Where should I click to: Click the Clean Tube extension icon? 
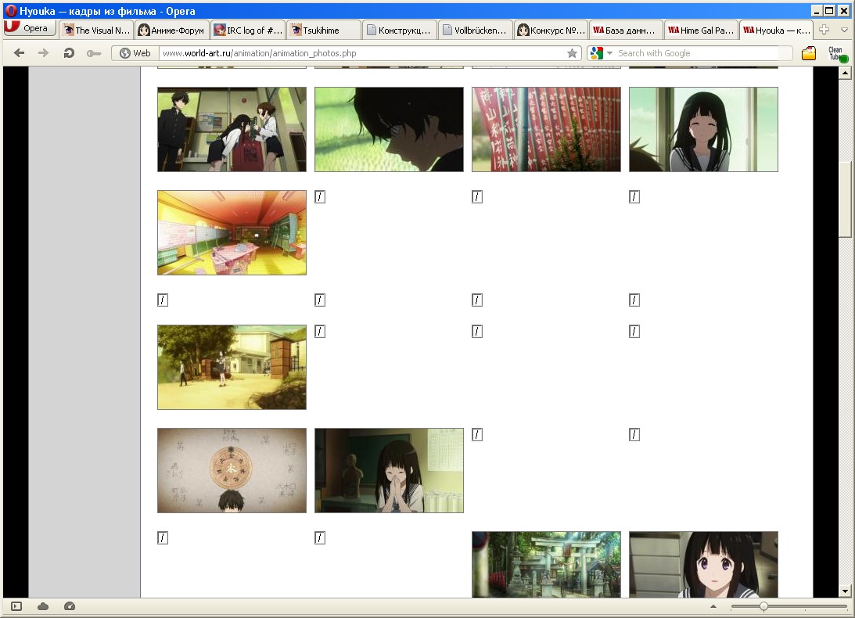(836, 53)
